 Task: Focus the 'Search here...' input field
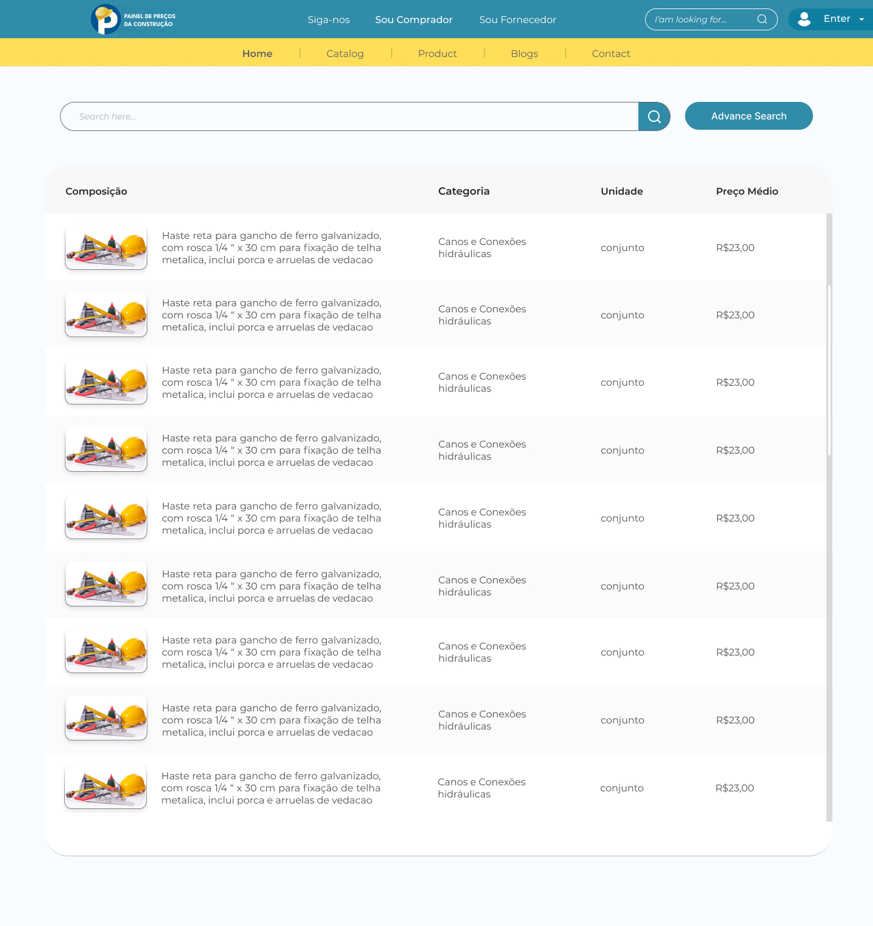point(349,116)
